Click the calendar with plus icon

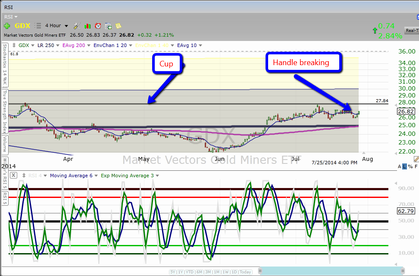tap(108, 26)
